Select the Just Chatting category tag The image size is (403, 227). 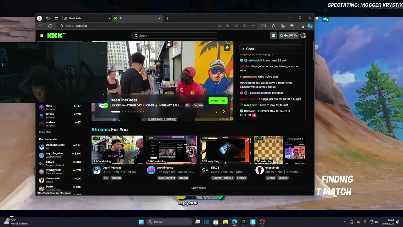pyautogui.click(x=167, y=178)
